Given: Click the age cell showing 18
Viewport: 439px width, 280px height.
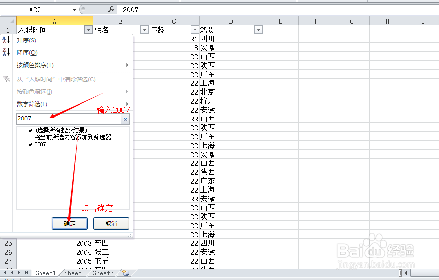Looking at the screenshot, I should (x=174, y=47).
